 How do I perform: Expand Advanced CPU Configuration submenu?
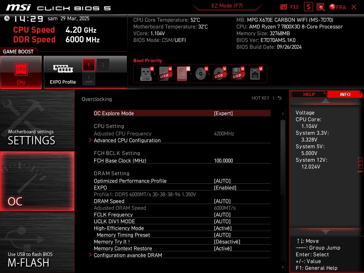pyautogui.click(x=182, y=140)
